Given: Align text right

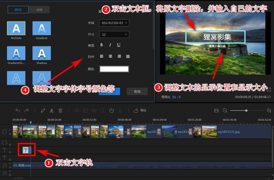Looking at the screenshot, I should point(119,56).
